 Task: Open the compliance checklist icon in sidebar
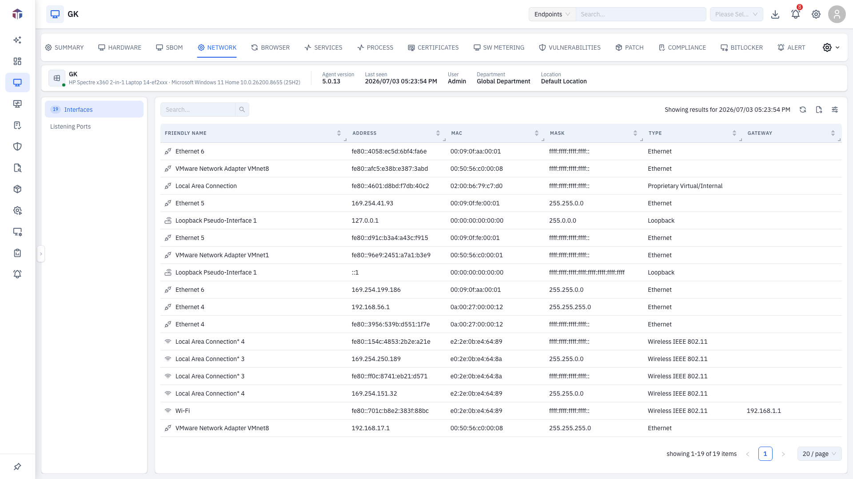click(x=17, y=125)
